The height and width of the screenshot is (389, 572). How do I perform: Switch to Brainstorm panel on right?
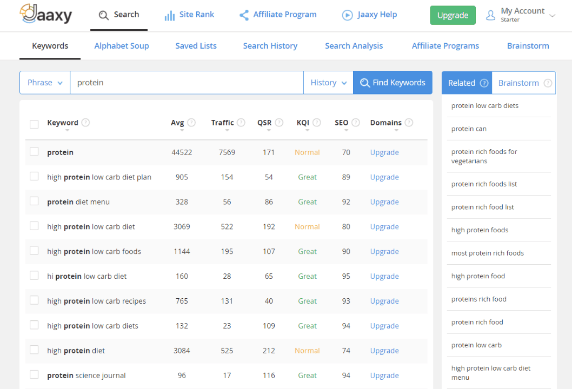pyautogui.click(x=524, y=83)
